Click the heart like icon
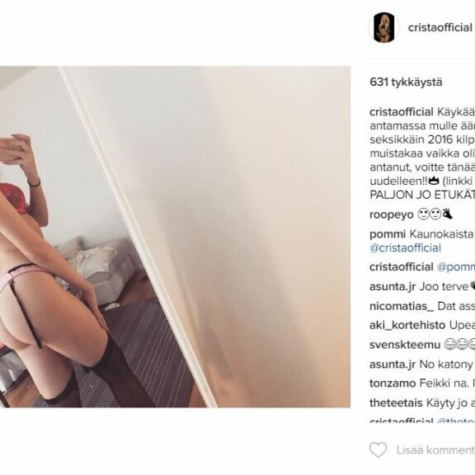 [378, 449]
